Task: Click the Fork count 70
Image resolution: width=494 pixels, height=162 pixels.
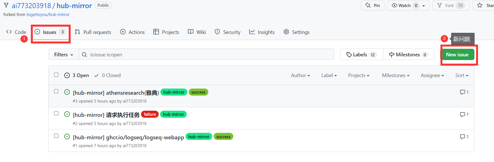Action: tap(460, 6)
